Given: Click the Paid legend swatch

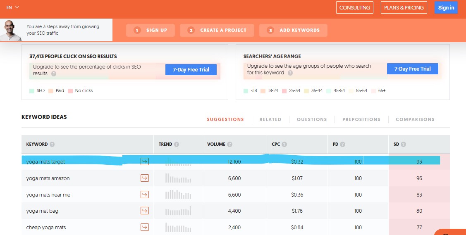Looking at the screenshot, I should pyautogui.click(x=51, y=91).
